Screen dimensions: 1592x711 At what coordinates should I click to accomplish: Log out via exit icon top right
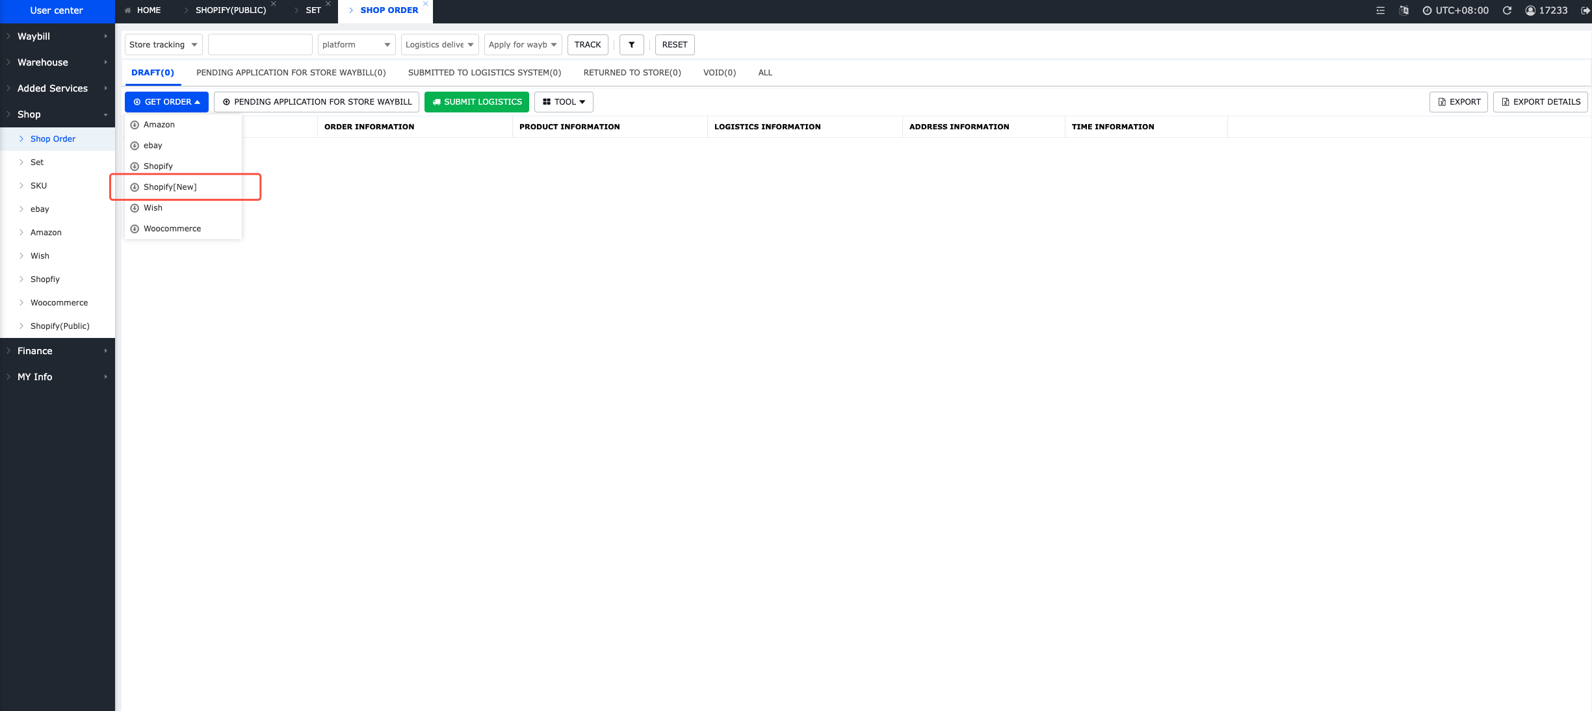tap(1587, 10)
